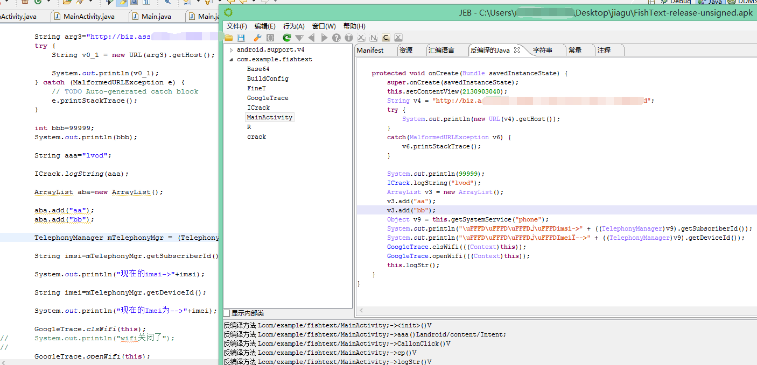
Task: Switch to the Debug perspective in Eclipse
Action: tap(676, 2)
